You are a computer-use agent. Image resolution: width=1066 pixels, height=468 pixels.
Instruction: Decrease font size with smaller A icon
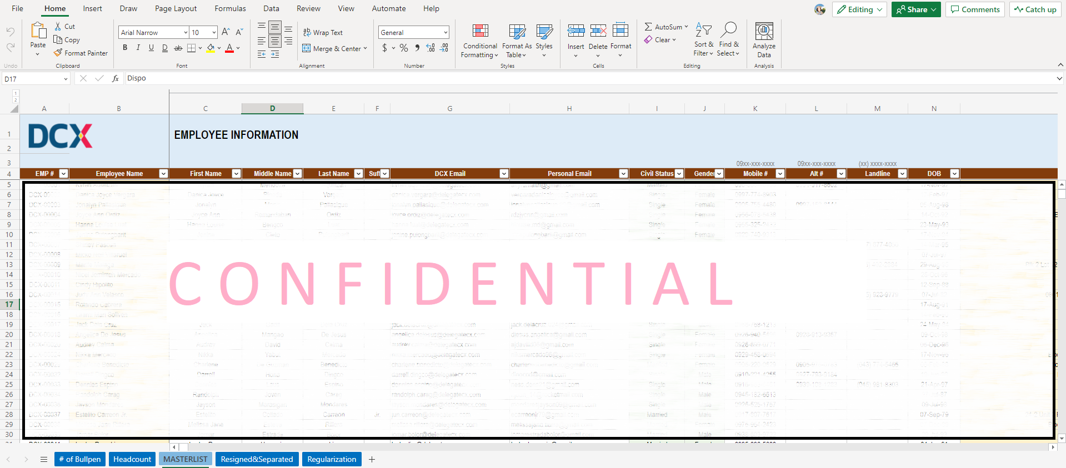(x=239, y=32)
